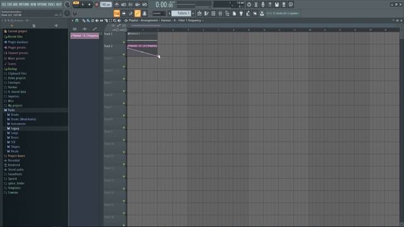The image size is (404, 227).
Task: Click the save project disk icon
Action: tap(276, 4)
